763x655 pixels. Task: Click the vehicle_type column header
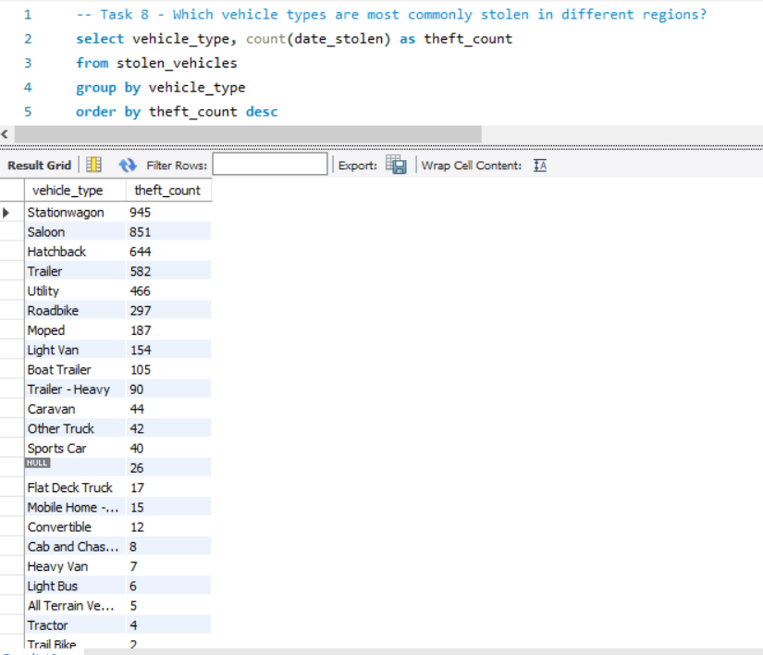(68, 191)
